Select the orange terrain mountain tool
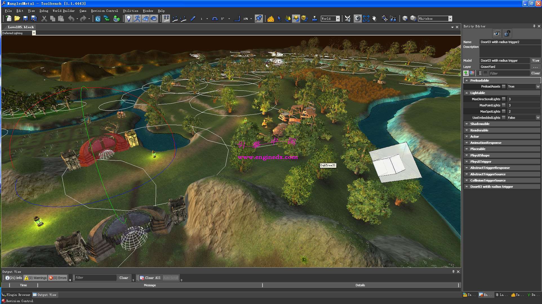The height and width of the screenshot is (304, 542). pyautogui.click(x=271, y=19)
